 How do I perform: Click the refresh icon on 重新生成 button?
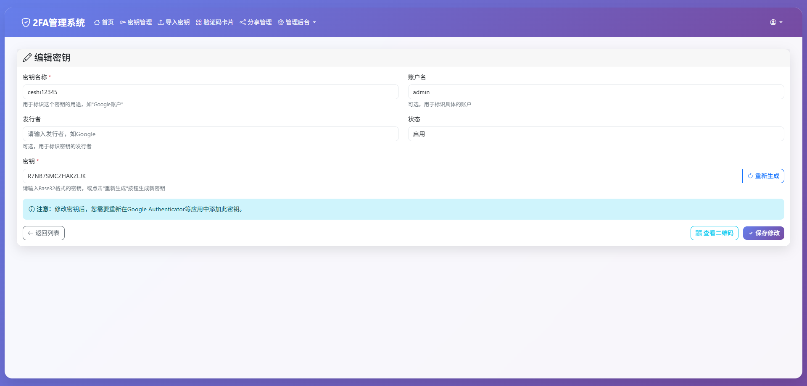[750, 176]
